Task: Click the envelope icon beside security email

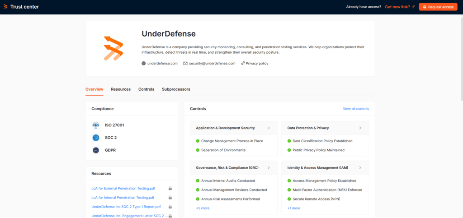Action: pyautogui.click(x=185, y=63)
